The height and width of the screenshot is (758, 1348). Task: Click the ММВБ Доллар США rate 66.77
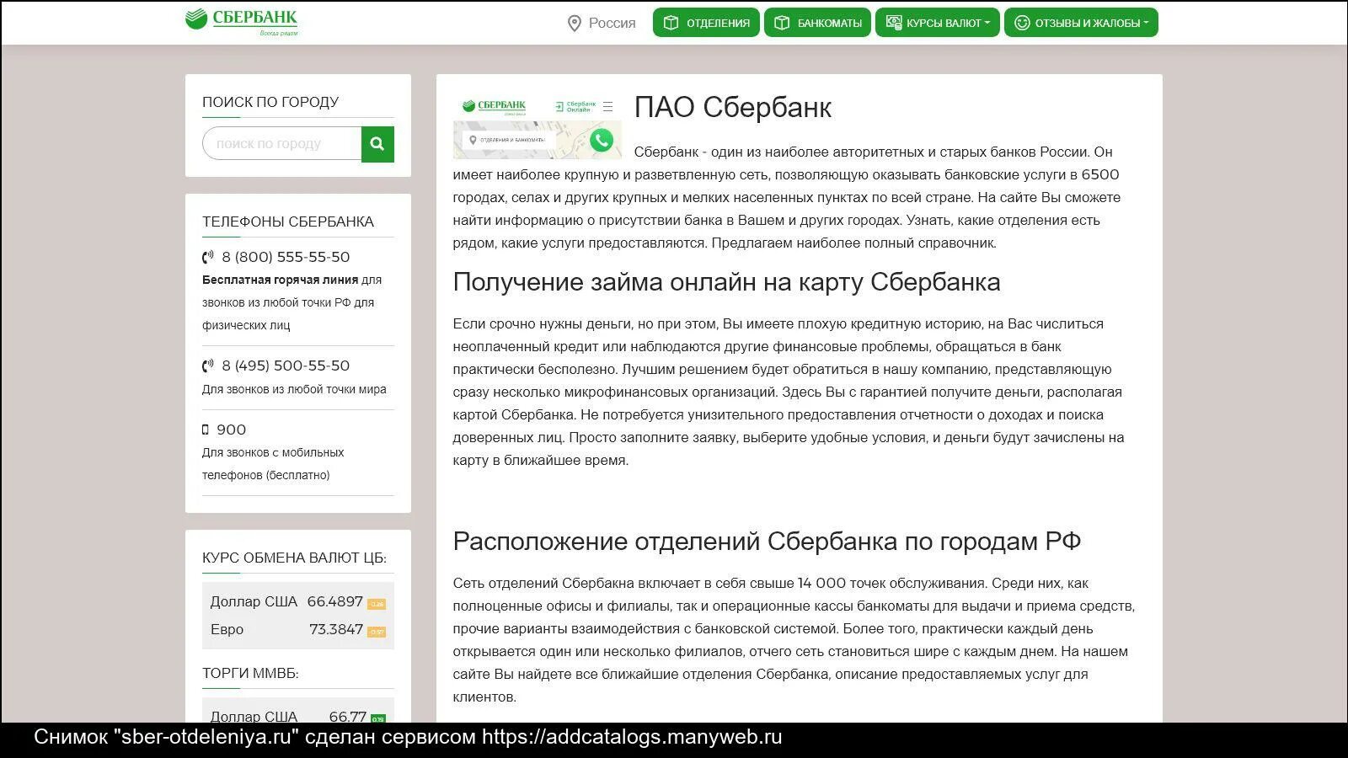coord(348,716)
